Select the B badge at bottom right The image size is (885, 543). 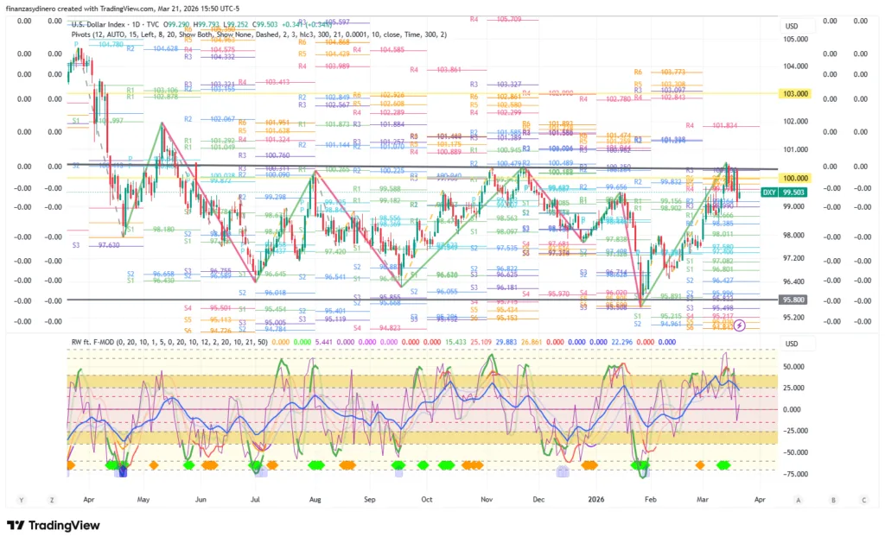click(x=831, y=499)
